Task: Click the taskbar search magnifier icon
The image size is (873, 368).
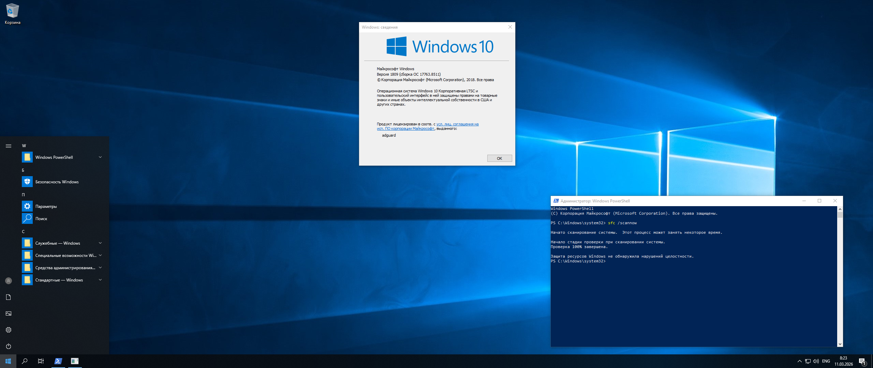Action: pos(25,361)
